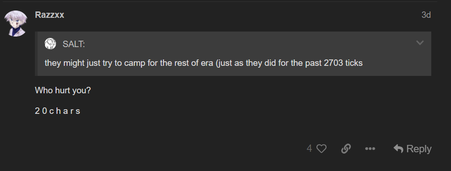
Task: Open Razzxx's profile avatar
Action: click(16, 23)
